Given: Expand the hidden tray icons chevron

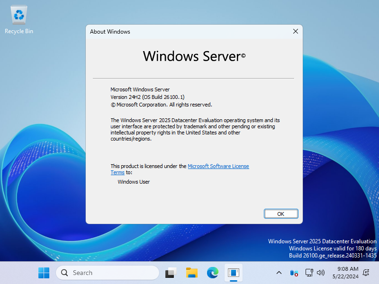Looking at the screenshot, I should tap(279, 273).
